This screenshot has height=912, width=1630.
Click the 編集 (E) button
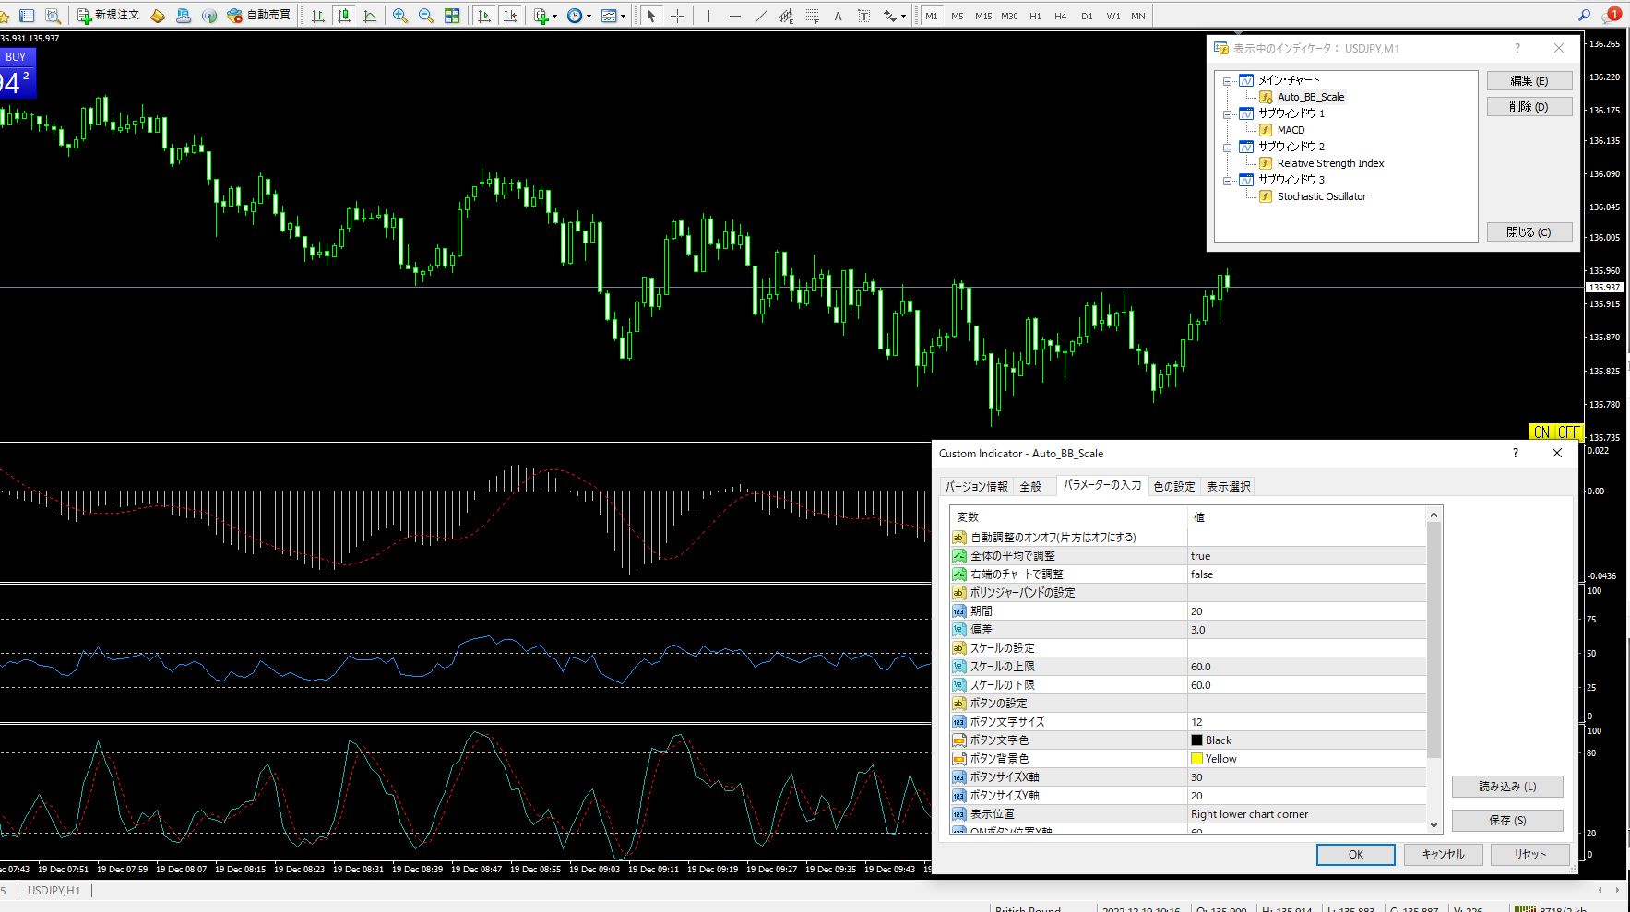1529,81
